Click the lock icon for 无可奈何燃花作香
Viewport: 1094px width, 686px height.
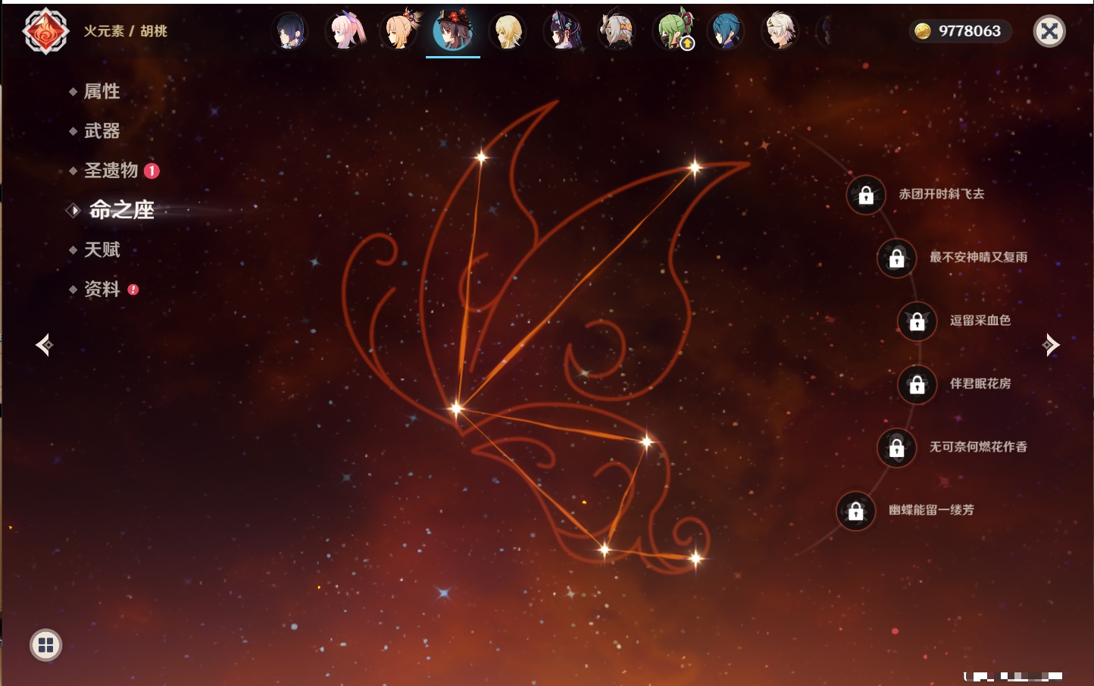(896, 448)
